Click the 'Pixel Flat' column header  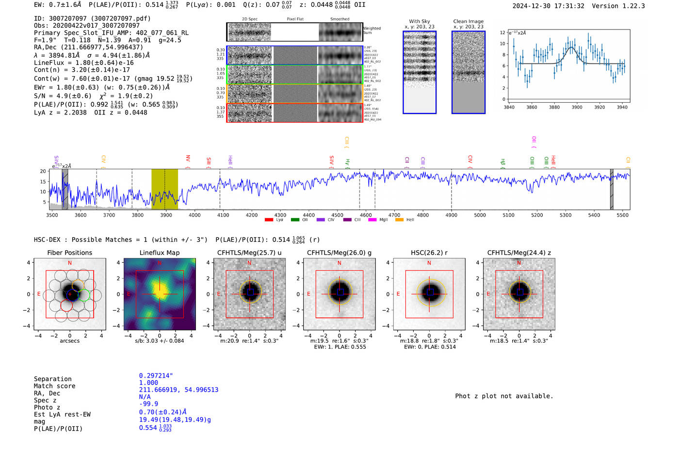point(295,19)
